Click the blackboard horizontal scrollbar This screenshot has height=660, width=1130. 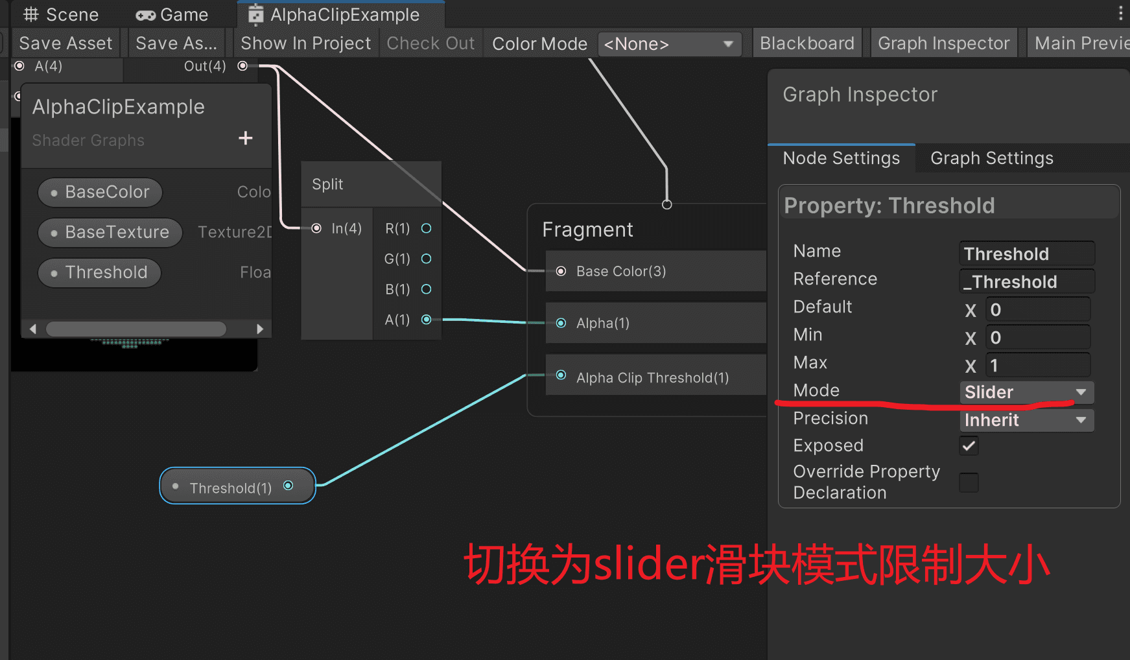[136, 329]
